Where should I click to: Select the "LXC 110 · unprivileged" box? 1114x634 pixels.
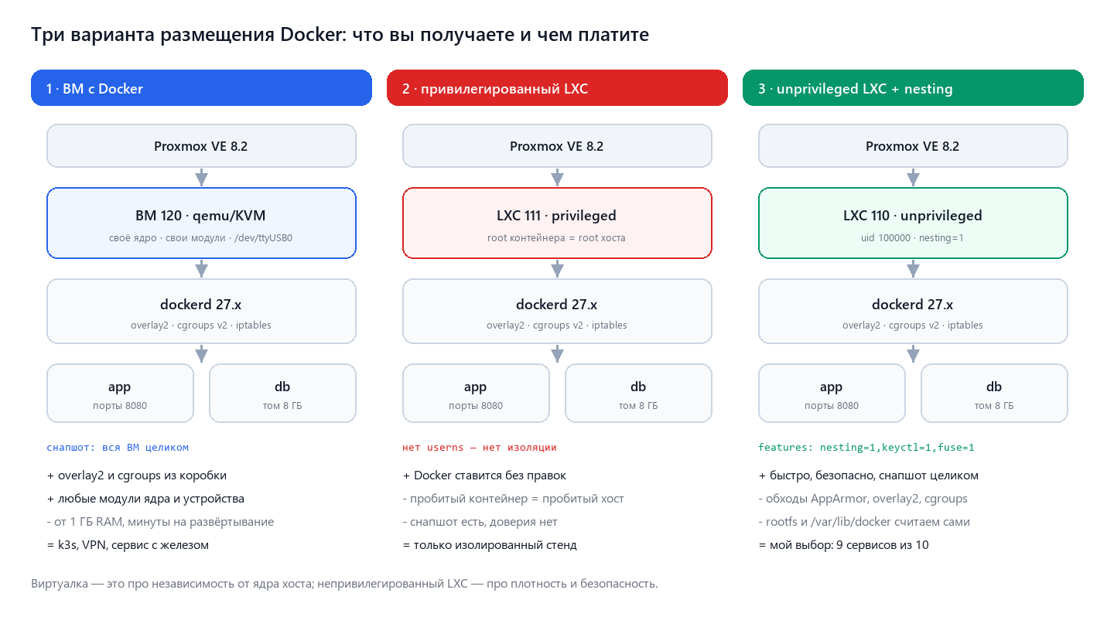(x=913, y=223)
